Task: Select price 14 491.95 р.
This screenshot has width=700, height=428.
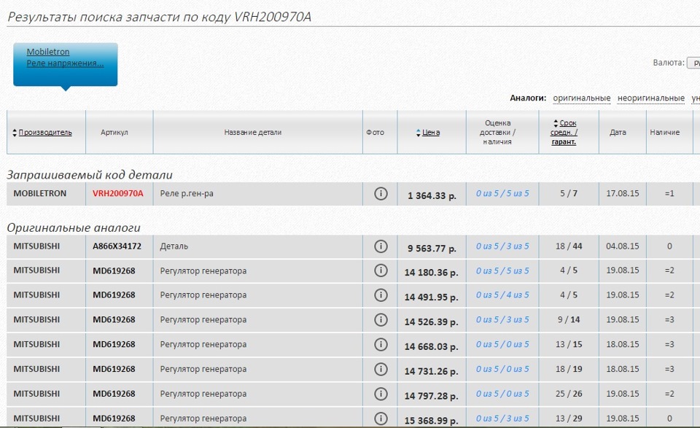Action: point(431,297)
